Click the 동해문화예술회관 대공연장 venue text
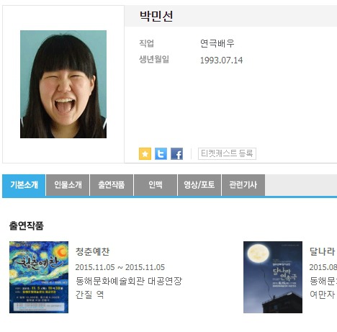The width and height of the screenshot is (337, 332). [129, 281]
